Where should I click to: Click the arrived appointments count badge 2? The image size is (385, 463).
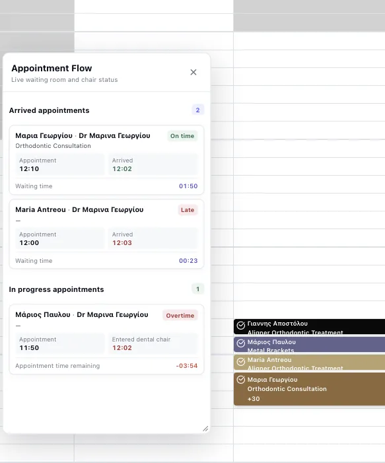(198, 110)
